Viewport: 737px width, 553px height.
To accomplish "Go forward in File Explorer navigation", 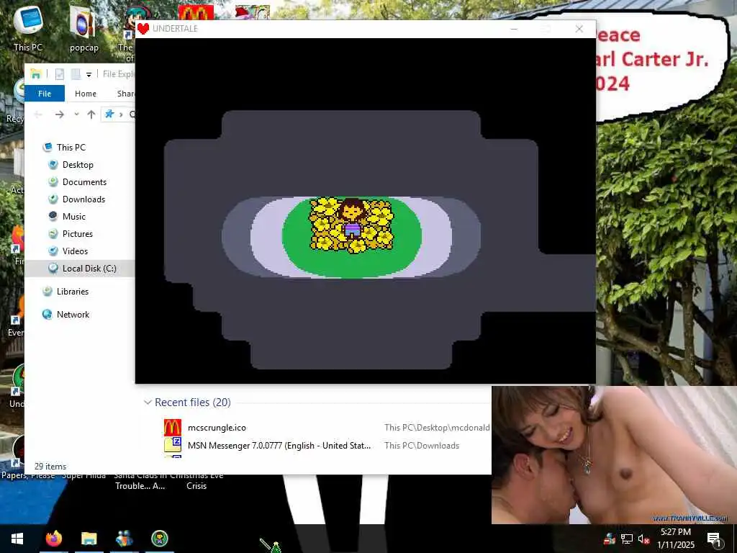I will click(x=59, y=114).
